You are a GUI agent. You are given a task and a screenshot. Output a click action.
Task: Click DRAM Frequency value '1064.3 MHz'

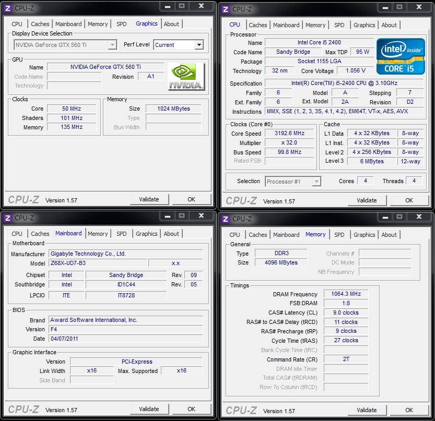(346, 294)
